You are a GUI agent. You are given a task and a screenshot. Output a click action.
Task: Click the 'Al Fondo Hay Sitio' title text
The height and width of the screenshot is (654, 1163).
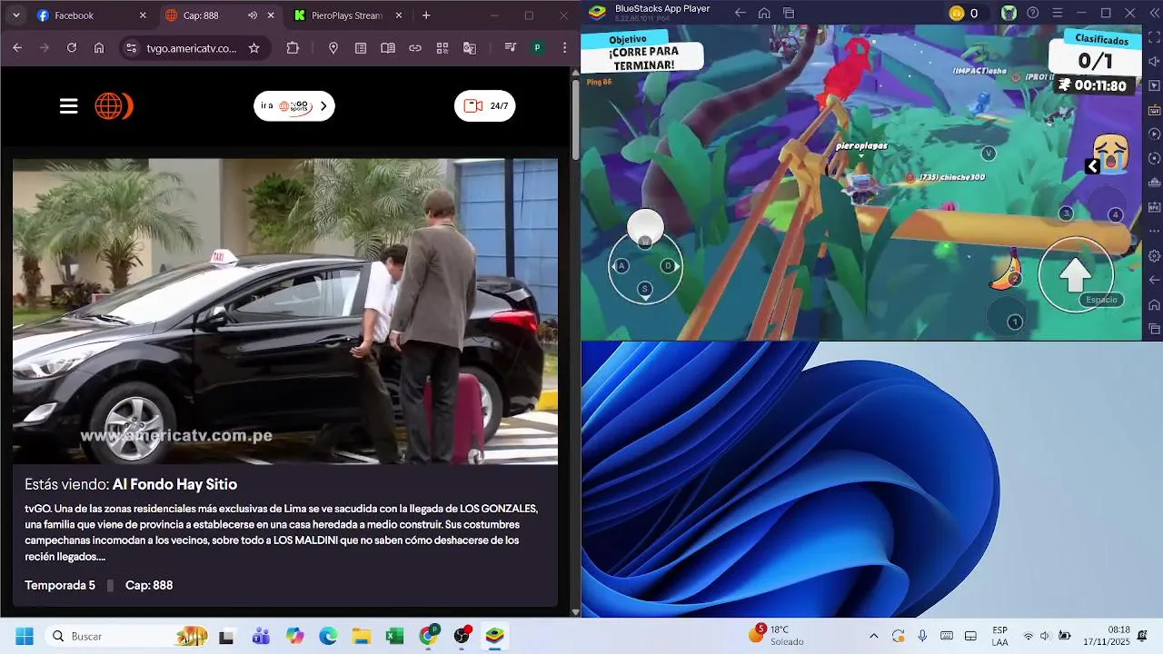[174, 485]
